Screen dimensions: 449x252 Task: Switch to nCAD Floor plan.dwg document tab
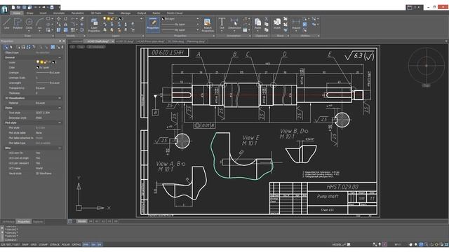pyautogui.click(x=150, y=41)
